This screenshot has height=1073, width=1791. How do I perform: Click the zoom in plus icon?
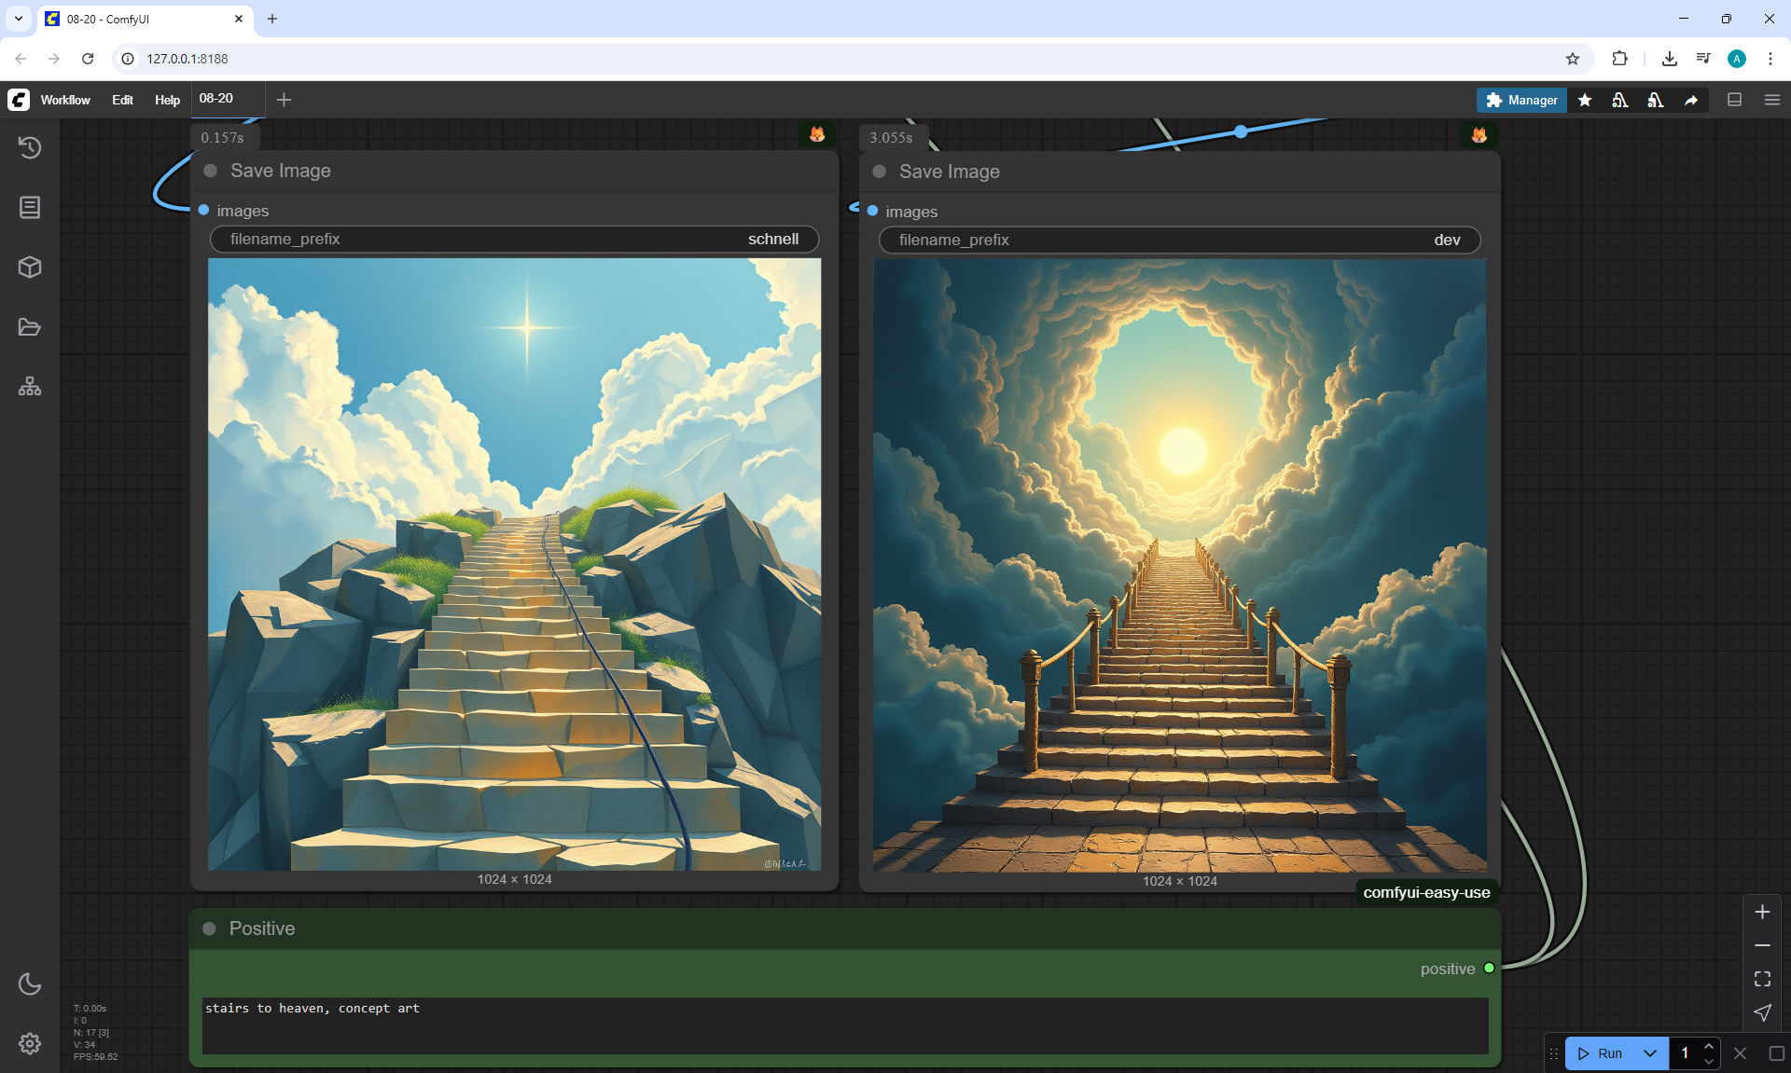[1762, 912]
